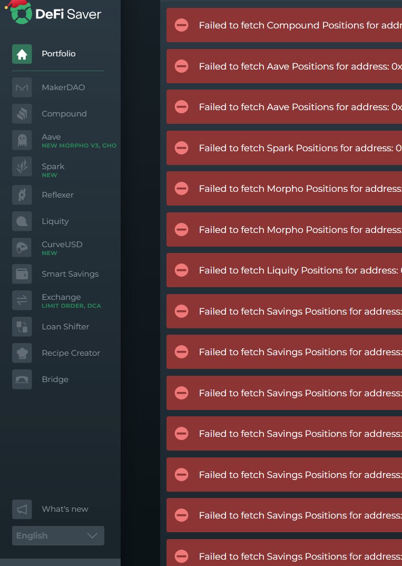The width and height of the screenshot is (402, 566).
Task: Open the Spark menu item
Action: click(53, 167)
